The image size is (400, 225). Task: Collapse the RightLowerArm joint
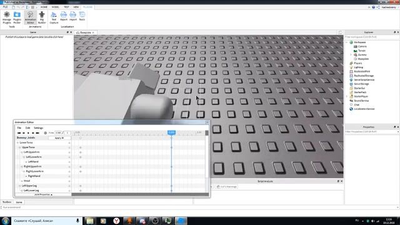24,171
